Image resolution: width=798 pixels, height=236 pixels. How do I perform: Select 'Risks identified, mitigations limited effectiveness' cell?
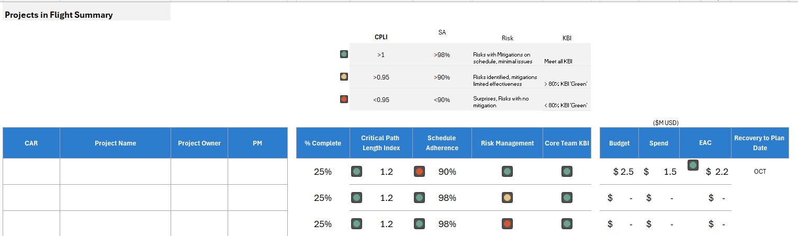click(507, 77)
